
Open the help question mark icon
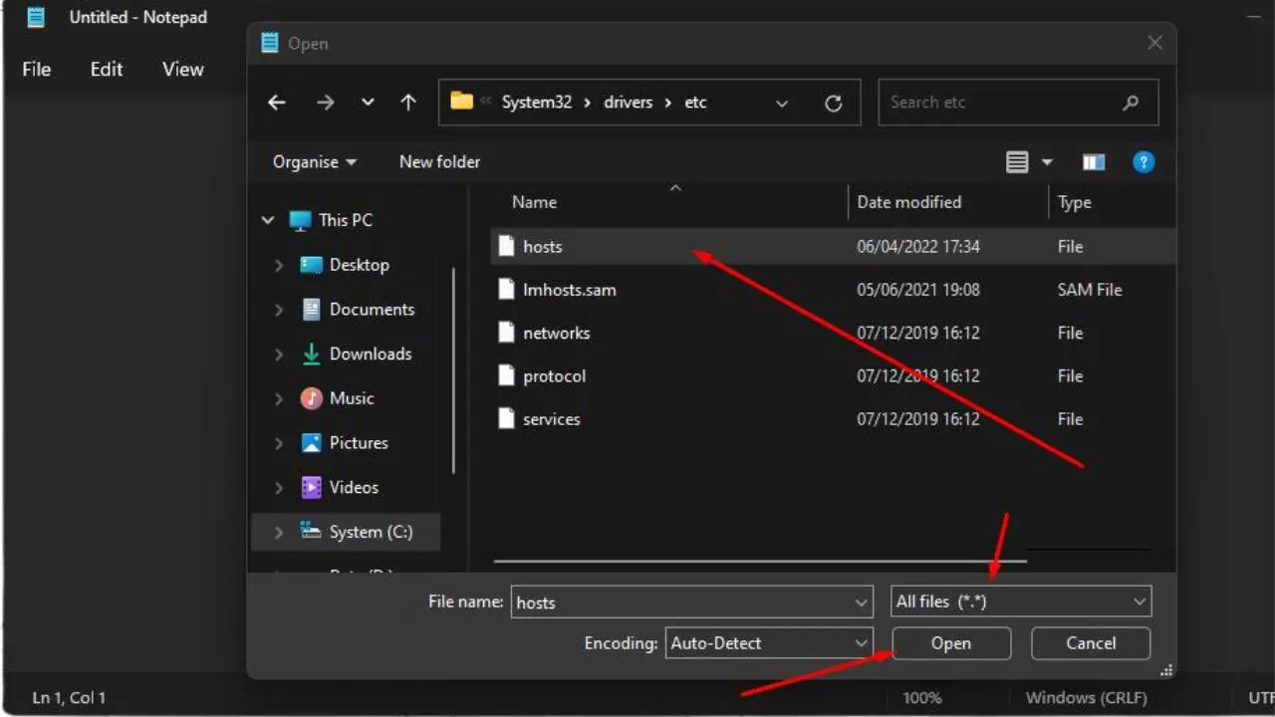point(1144,162)
